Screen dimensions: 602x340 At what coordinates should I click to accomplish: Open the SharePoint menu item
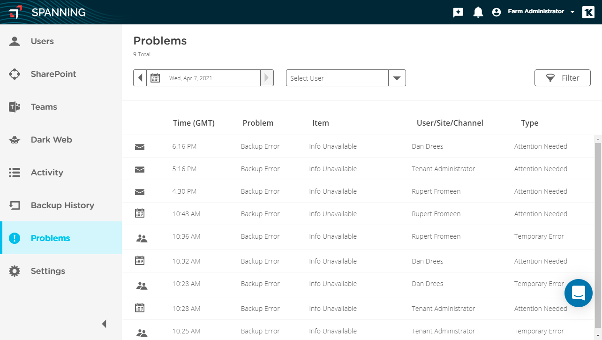point(61,74)
